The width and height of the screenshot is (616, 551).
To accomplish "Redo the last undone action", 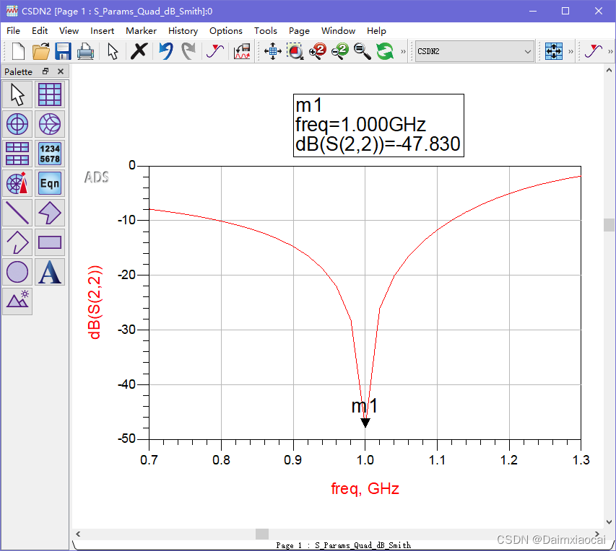I will click(x=188, y=51).
